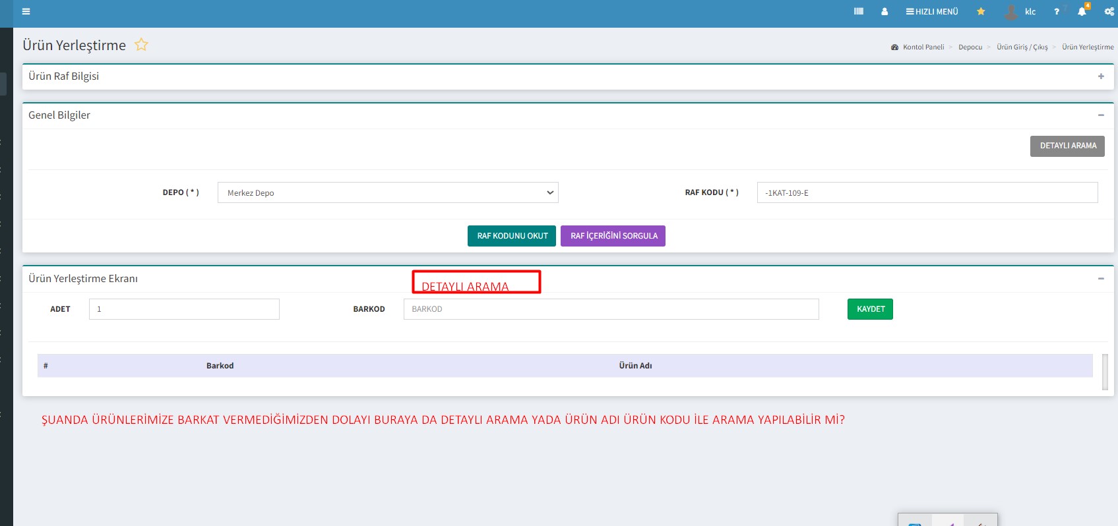Open the settings gears icon
The width and height of the screenshot is (1118, 526).
pos(1109,11)
